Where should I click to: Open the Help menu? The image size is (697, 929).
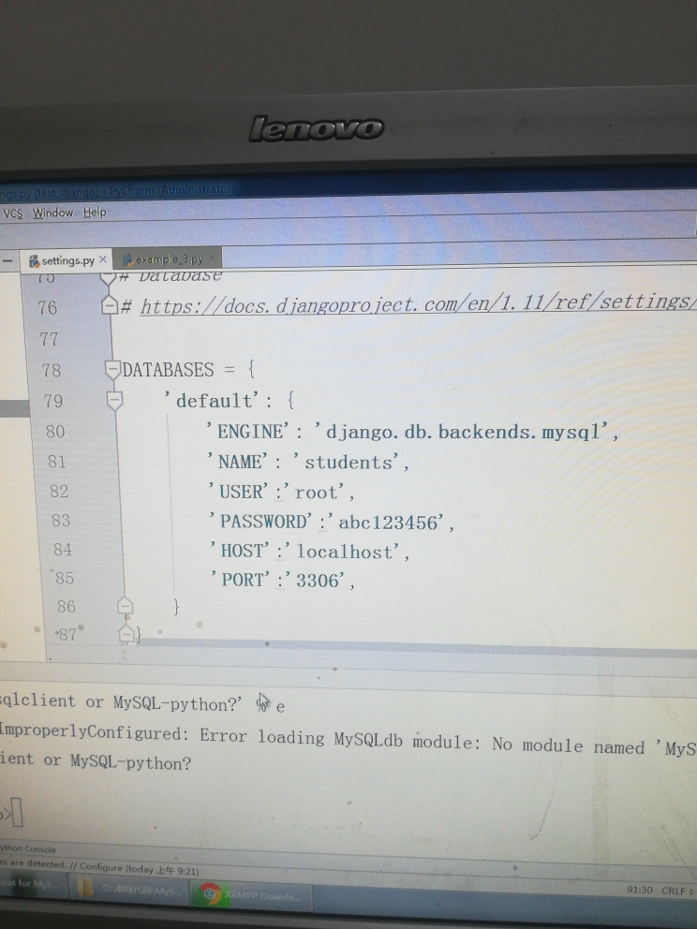tap(95, 212)
